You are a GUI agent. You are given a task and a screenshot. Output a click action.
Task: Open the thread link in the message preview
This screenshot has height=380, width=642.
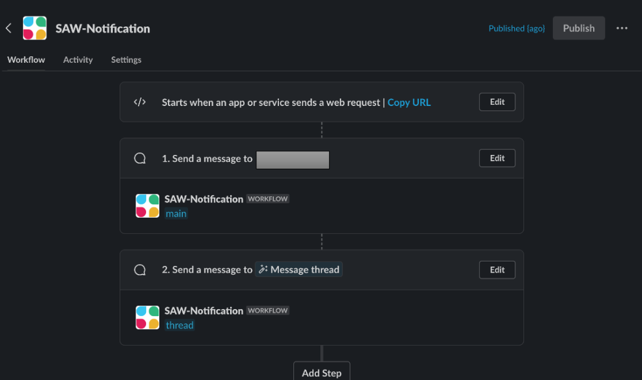[x=179, y=325]
